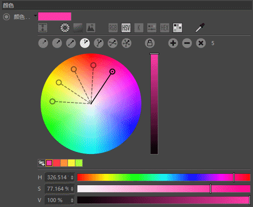Open the spectrum color picker mode
253x207 pixels.
[x=78, y=28]
